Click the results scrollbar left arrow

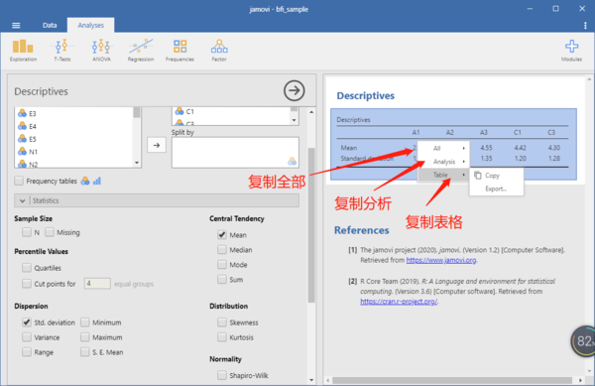[328, 380]
